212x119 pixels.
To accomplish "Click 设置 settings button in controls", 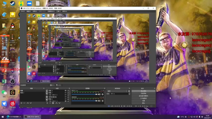I will point(143,101).
